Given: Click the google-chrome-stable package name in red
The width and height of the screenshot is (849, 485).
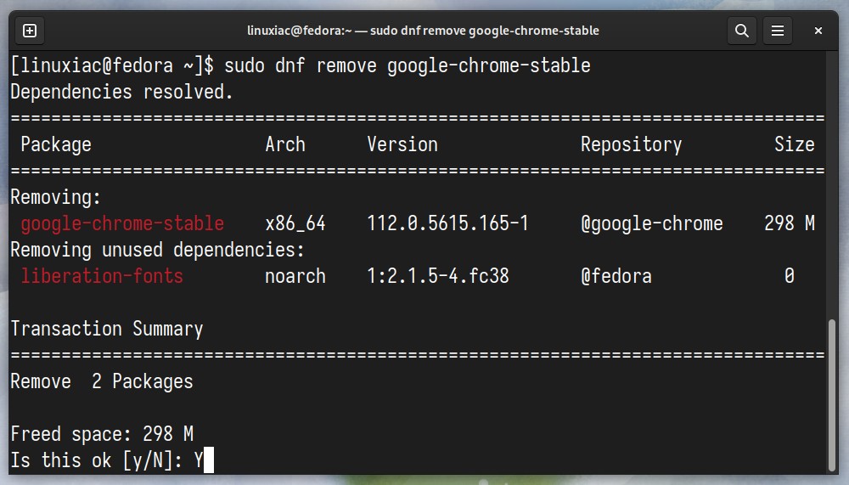Looking at the screenshot, I should [122, 223].
